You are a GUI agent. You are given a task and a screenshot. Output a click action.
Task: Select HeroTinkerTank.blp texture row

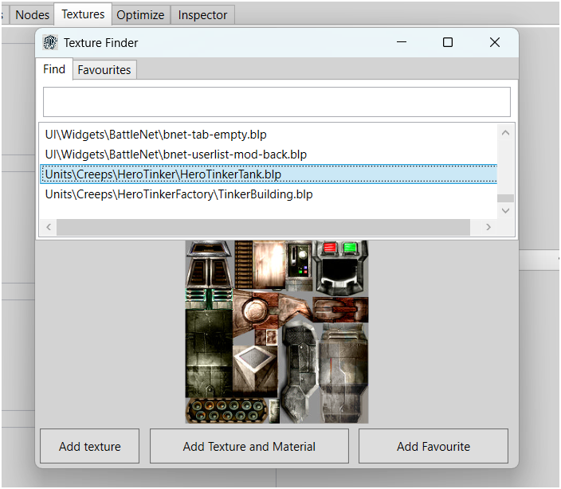tap(269, 174)
